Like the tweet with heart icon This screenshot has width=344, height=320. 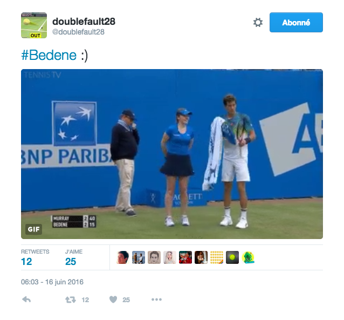point(113,299)
